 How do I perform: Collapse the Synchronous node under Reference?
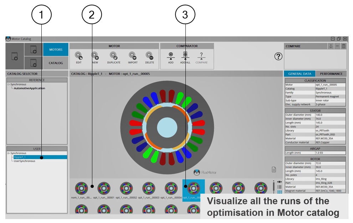pyautogui.click(x=9, y=84)
